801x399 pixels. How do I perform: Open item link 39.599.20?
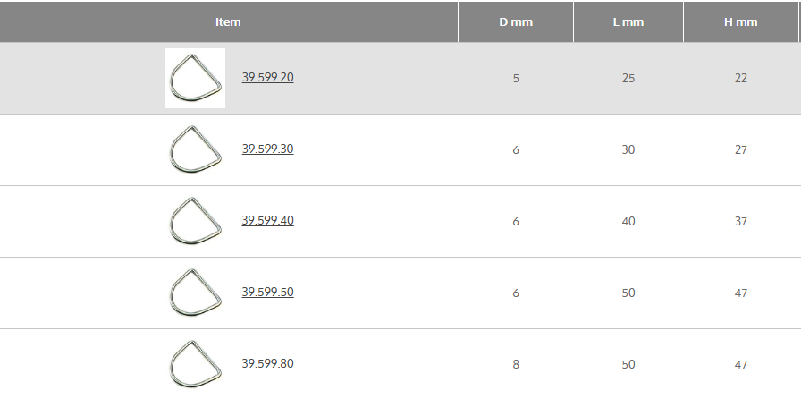click(267, 77)
